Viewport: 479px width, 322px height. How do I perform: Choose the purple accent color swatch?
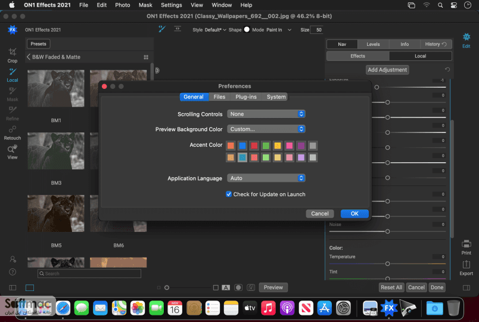pos(301,145)
